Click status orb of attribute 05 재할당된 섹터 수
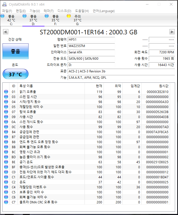 6,107
